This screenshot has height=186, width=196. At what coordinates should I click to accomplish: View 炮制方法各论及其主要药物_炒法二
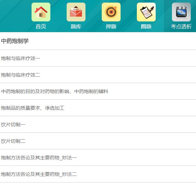39,174
